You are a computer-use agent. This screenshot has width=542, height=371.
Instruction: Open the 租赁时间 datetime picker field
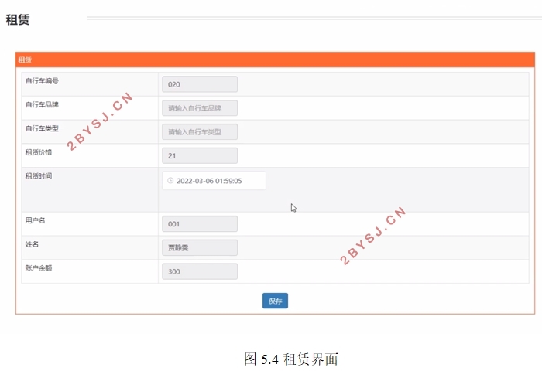coord(214,181)
